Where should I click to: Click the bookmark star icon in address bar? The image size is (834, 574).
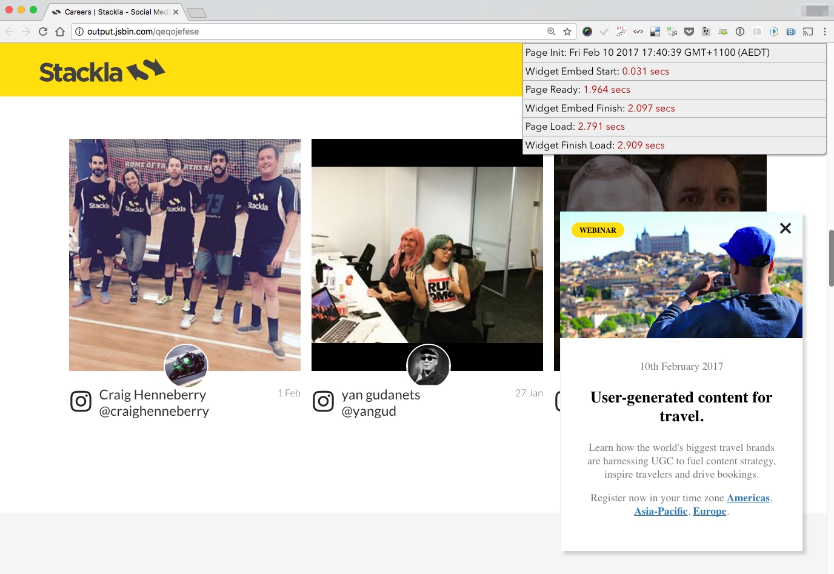coord(567,32)
